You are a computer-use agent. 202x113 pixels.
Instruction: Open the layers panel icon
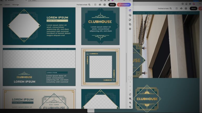(130, 29)
